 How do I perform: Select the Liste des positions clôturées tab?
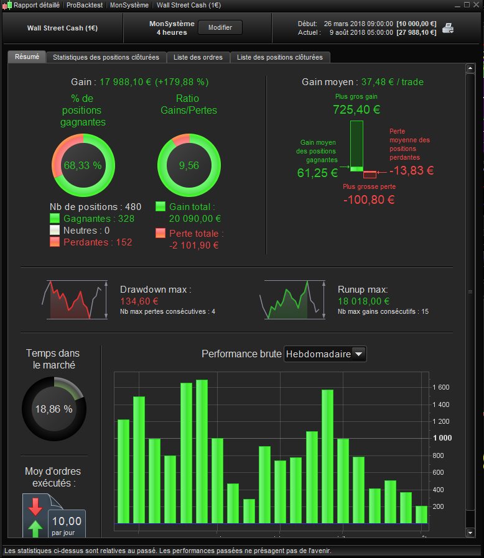[x=280, y=57]
